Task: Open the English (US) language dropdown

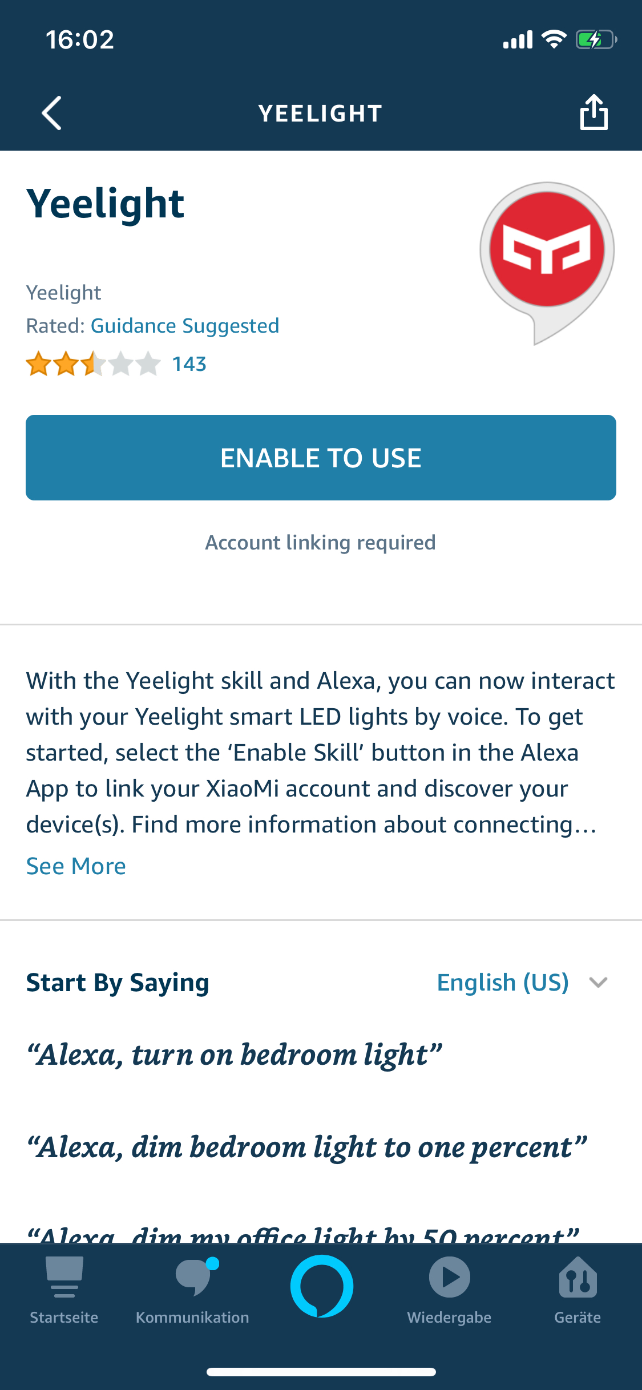Action: pyautogui.click(x=503, y=982)
